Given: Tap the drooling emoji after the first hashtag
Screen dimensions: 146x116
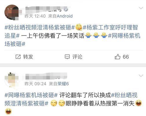Looking at the screenshot, I should pos(79,27).
